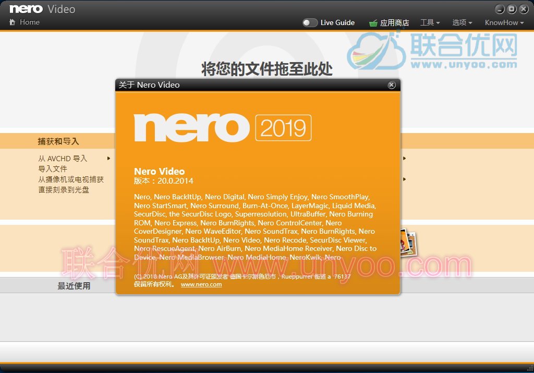The height and width of the screenshot is (373, 534).
Task: Click the Nero Video logo in title bar
Action: tap(42, 9)
